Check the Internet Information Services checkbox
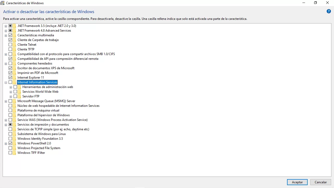The width and height of the screenshot is (334, 188). click(10, 82)
